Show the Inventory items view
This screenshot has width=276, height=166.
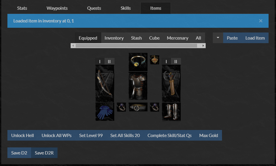[114, 38]
